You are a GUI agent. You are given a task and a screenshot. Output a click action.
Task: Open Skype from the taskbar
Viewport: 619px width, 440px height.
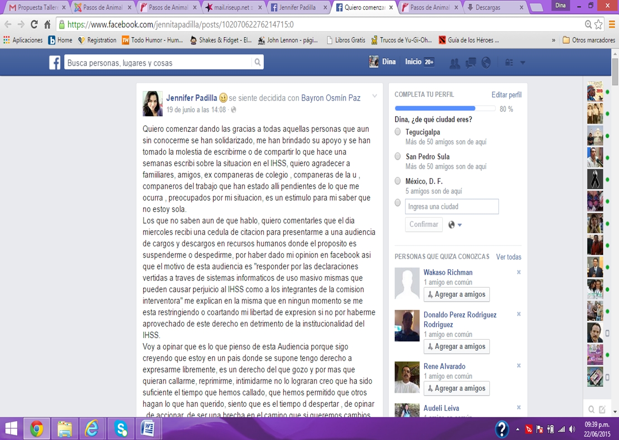(x=121, y=429)
